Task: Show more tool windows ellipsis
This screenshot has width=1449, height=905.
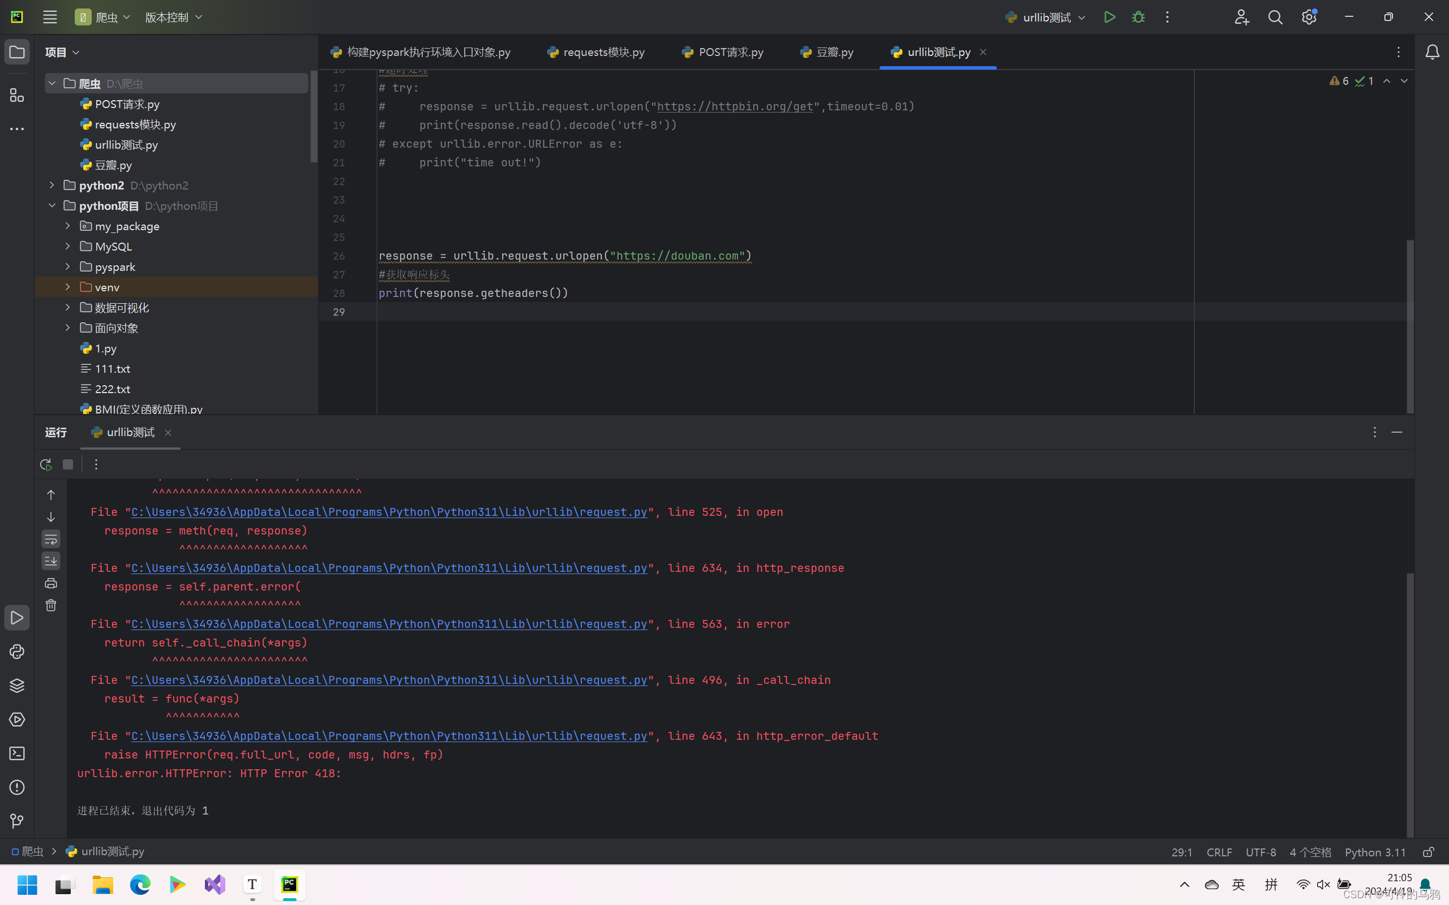Action: pos(17,129)
